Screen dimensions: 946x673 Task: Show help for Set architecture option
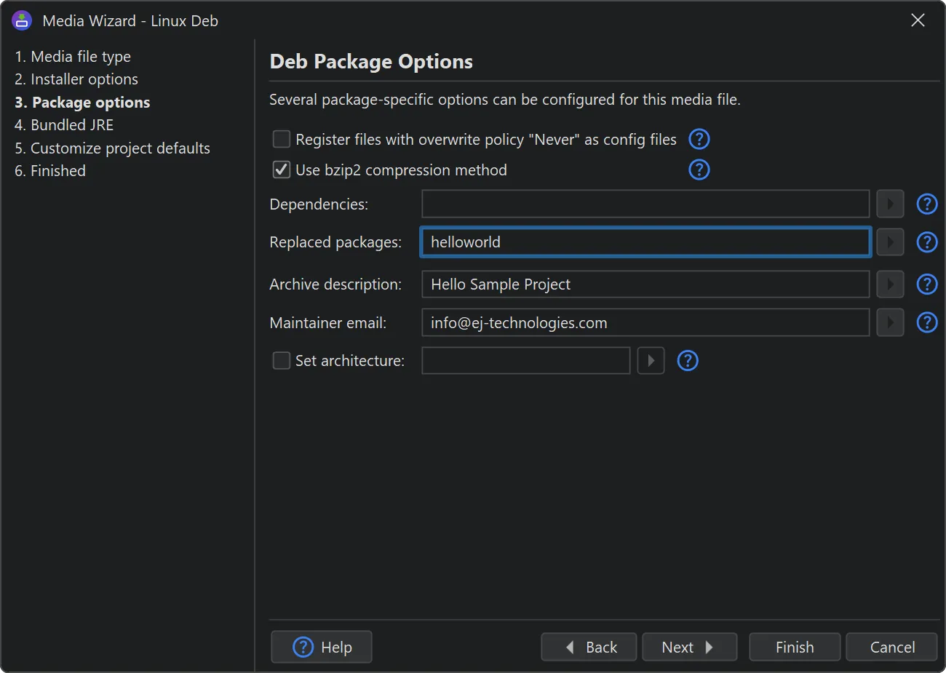[x=687, y=361]
